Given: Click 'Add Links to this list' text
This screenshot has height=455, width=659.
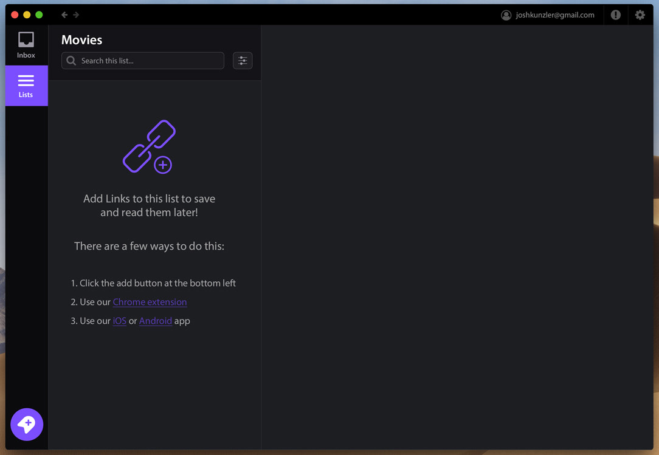Looking at the screenshot, I should (x=149, y=205).
